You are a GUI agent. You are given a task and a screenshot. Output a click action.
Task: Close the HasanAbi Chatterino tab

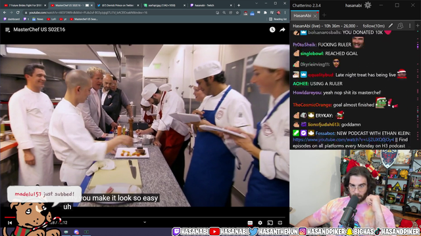coord(315,16)
